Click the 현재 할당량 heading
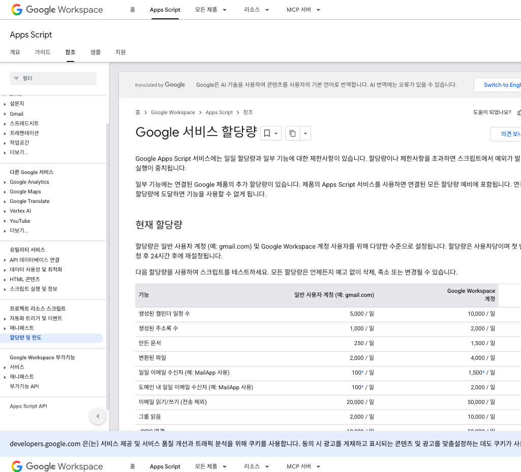The height and width of the screenshot is (472, 521). (x=159, y=224)
